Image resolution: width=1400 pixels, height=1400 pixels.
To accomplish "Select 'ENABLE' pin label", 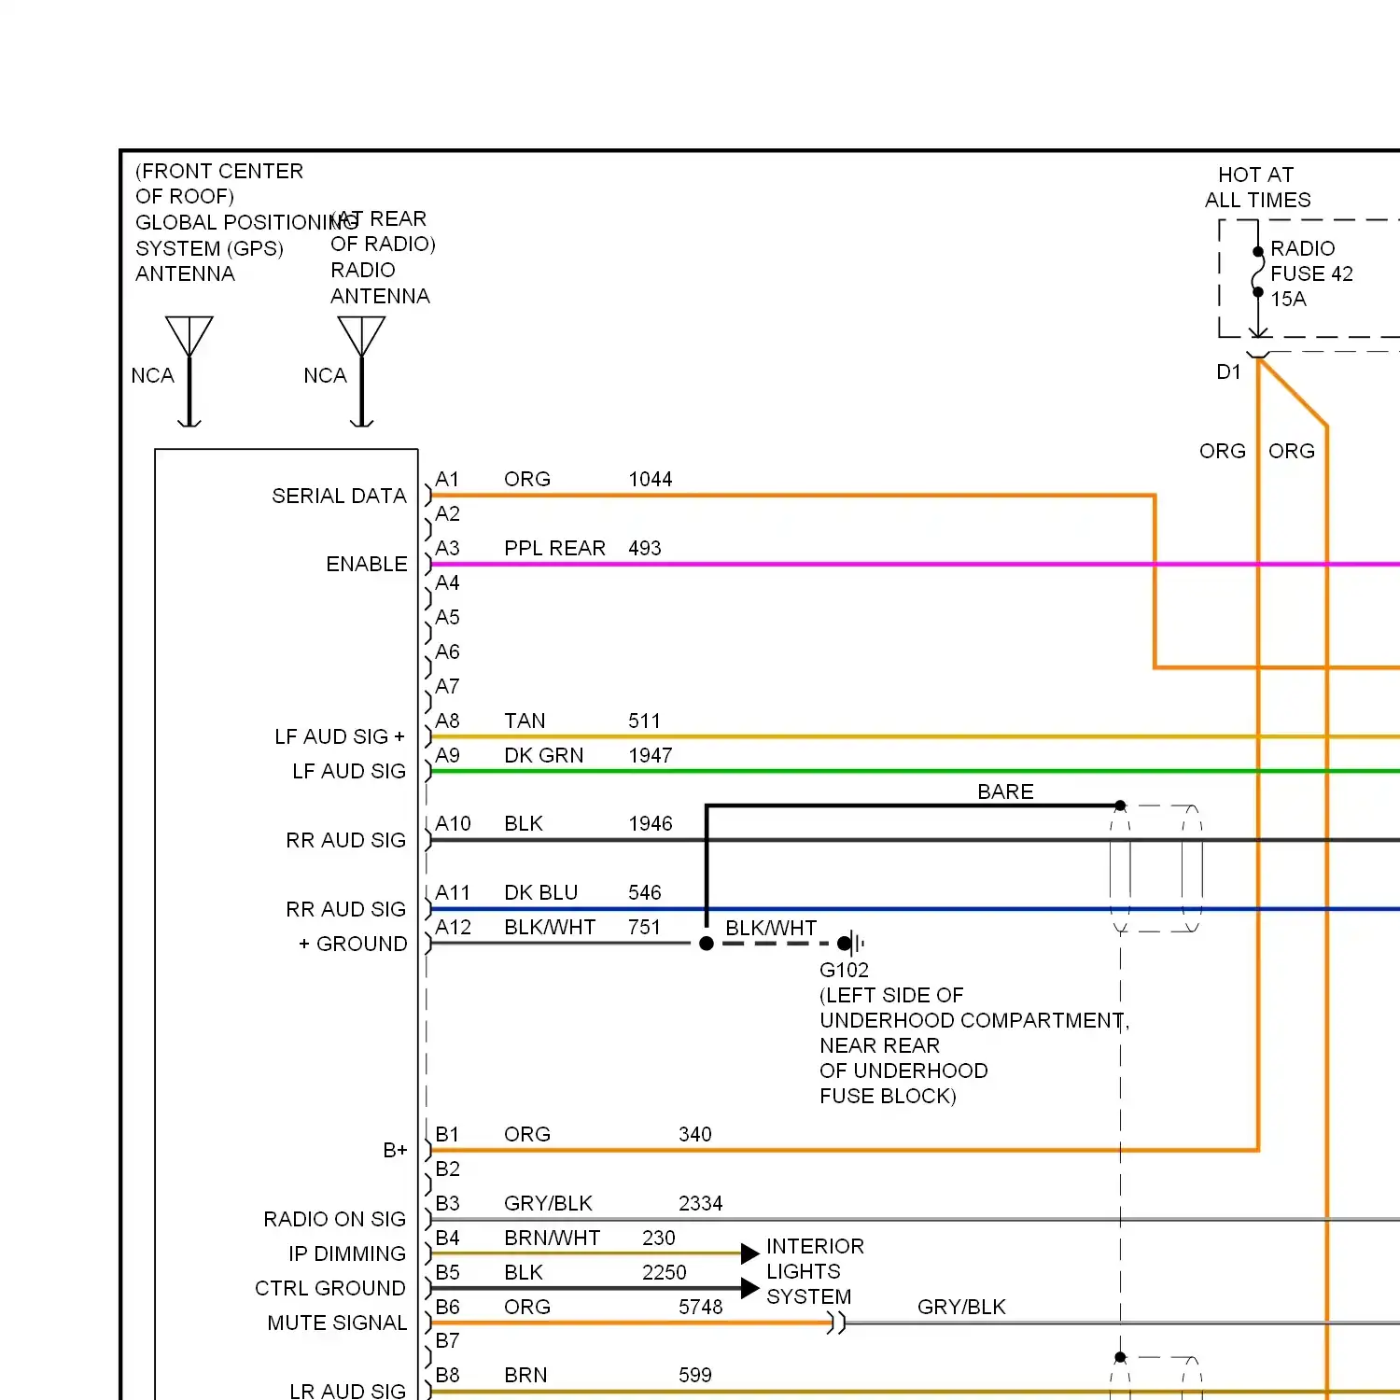I will click(367, 564).
